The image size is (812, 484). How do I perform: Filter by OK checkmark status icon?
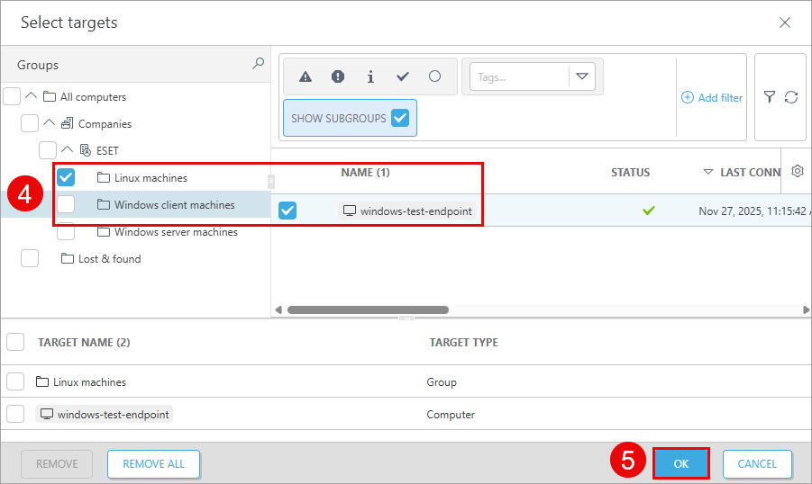tap(403, 76)
